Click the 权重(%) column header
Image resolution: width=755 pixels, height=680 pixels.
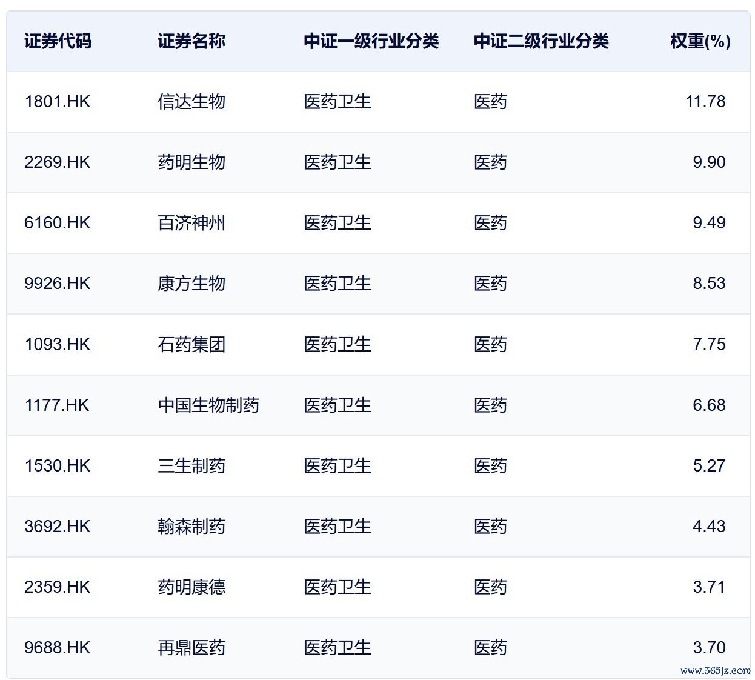700,41
